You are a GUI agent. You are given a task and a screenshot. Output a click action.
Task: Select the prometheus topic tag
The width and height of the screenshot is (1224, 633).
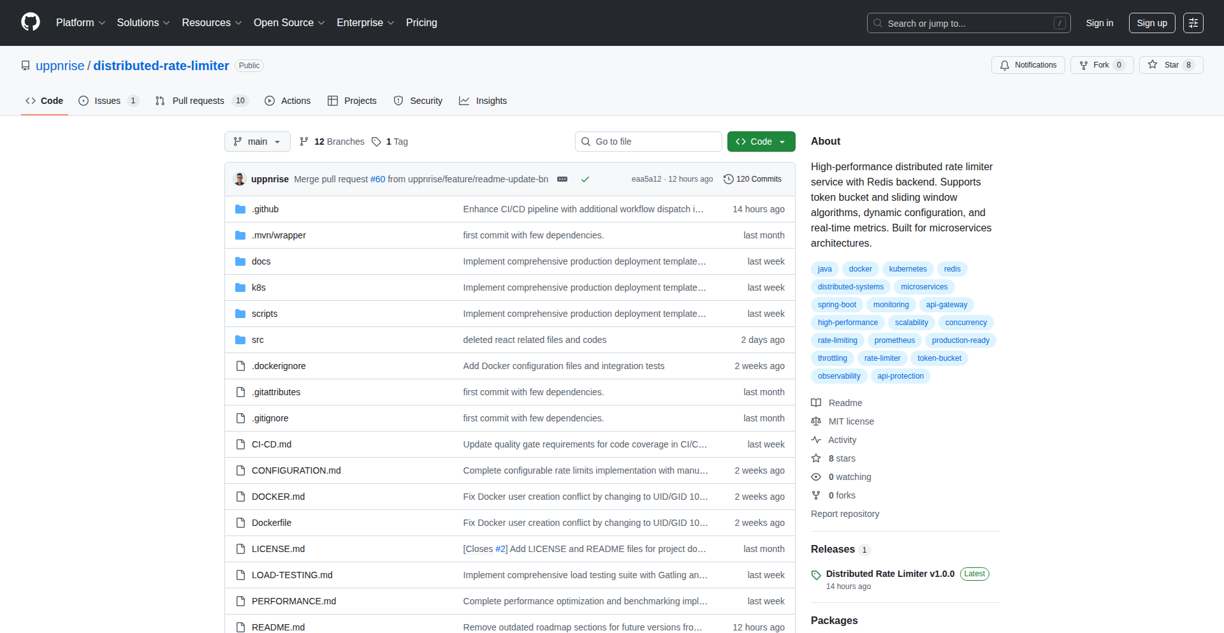click(x=894, y=340)
